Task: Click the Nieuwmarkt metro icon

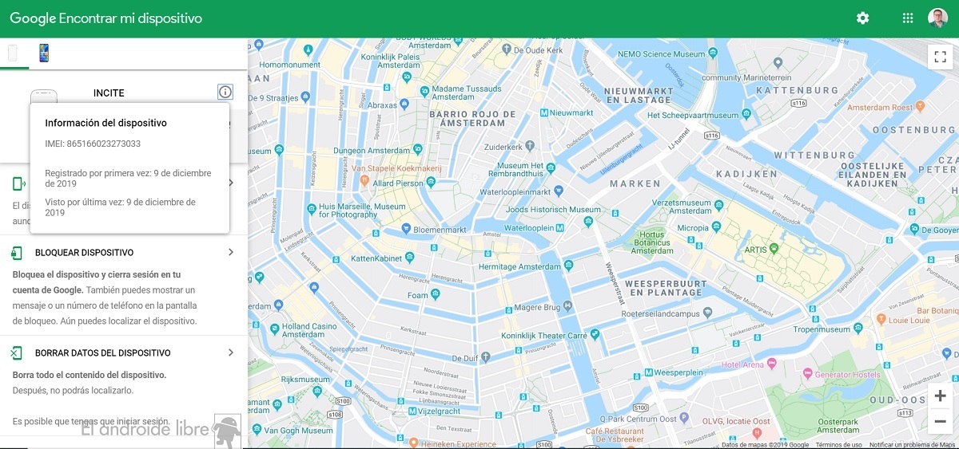Action: [x=544, y=112]
